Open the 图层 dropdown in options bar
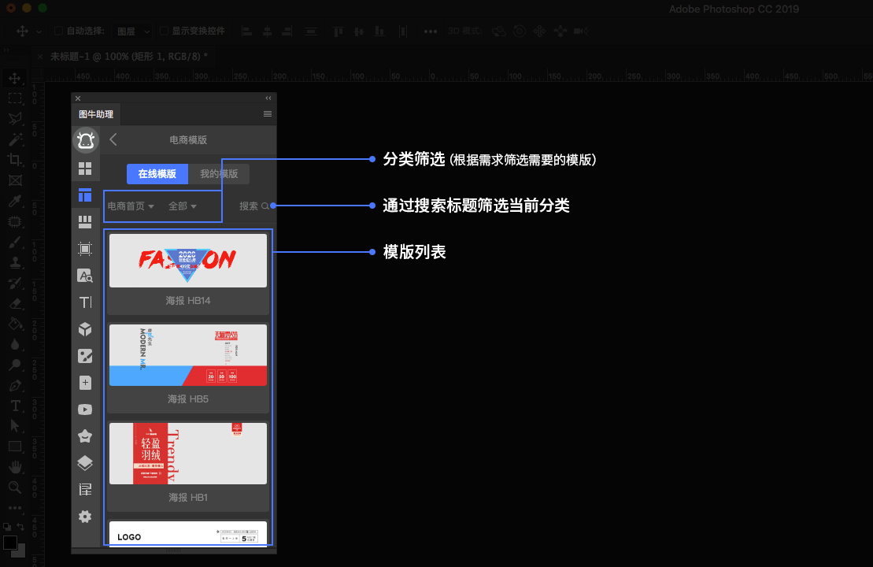The width and height of the screenshot is (873, 567). pyautogui.click(x=132, y=31)
